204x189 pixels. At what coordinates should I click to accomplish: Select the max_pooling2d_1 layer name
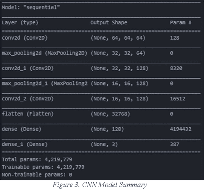tap(44, 83)
